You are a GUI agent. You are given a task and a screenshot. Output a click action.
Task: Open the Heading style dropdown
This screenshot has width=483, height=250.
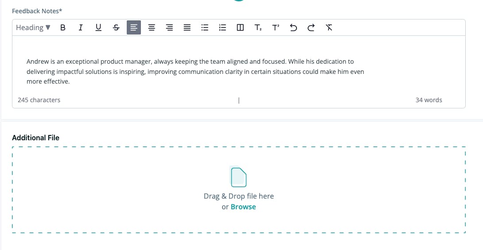[x=33, y=27]
